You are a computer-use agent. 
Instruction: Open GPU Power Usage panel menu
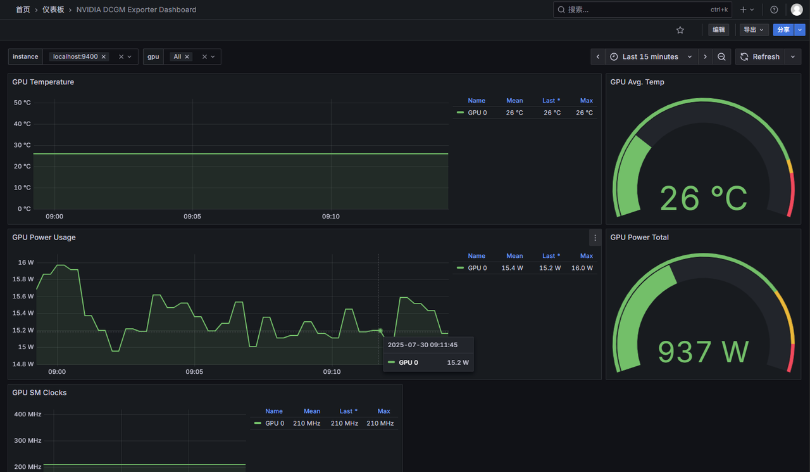tap(595, 238)
